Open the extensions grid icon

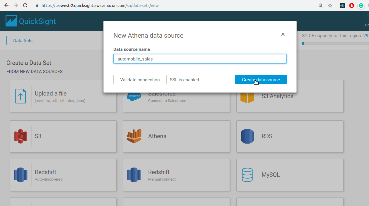(342, 5)
